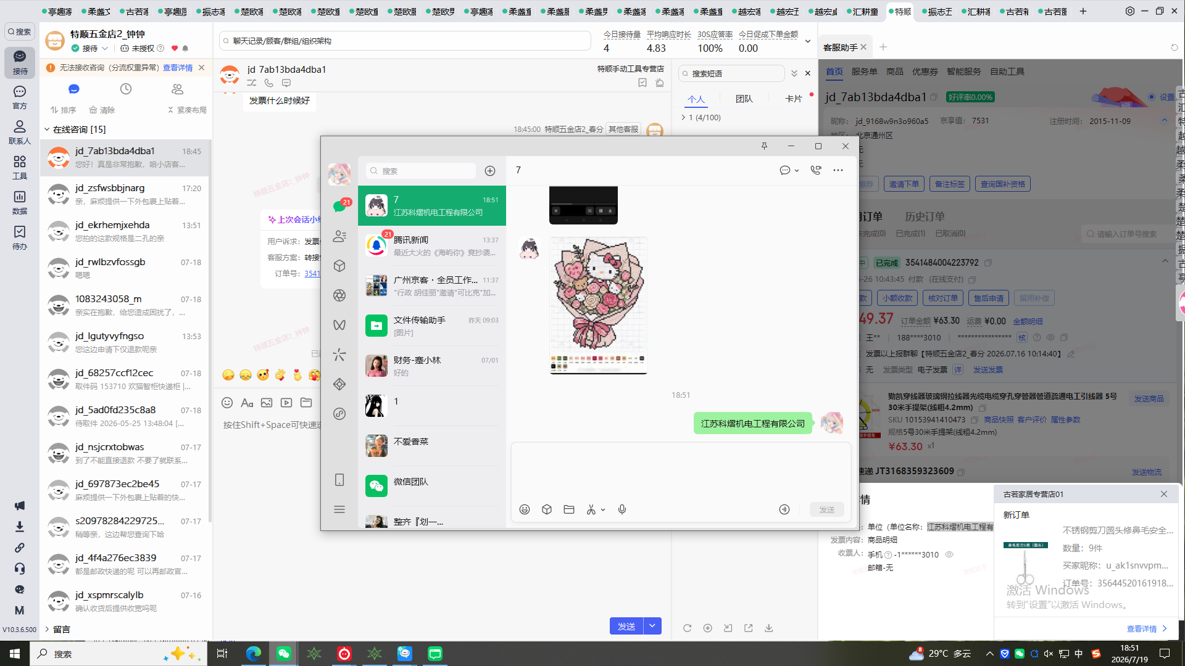Collapse the 在线咨询 [15] group

point(47,129)
